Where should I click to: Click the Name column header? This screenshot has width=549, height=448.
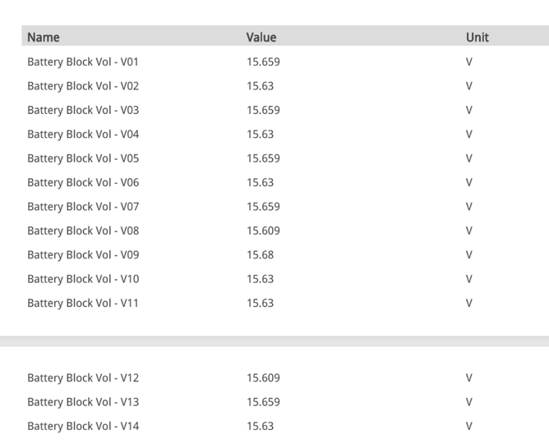(x=44, y=37)
